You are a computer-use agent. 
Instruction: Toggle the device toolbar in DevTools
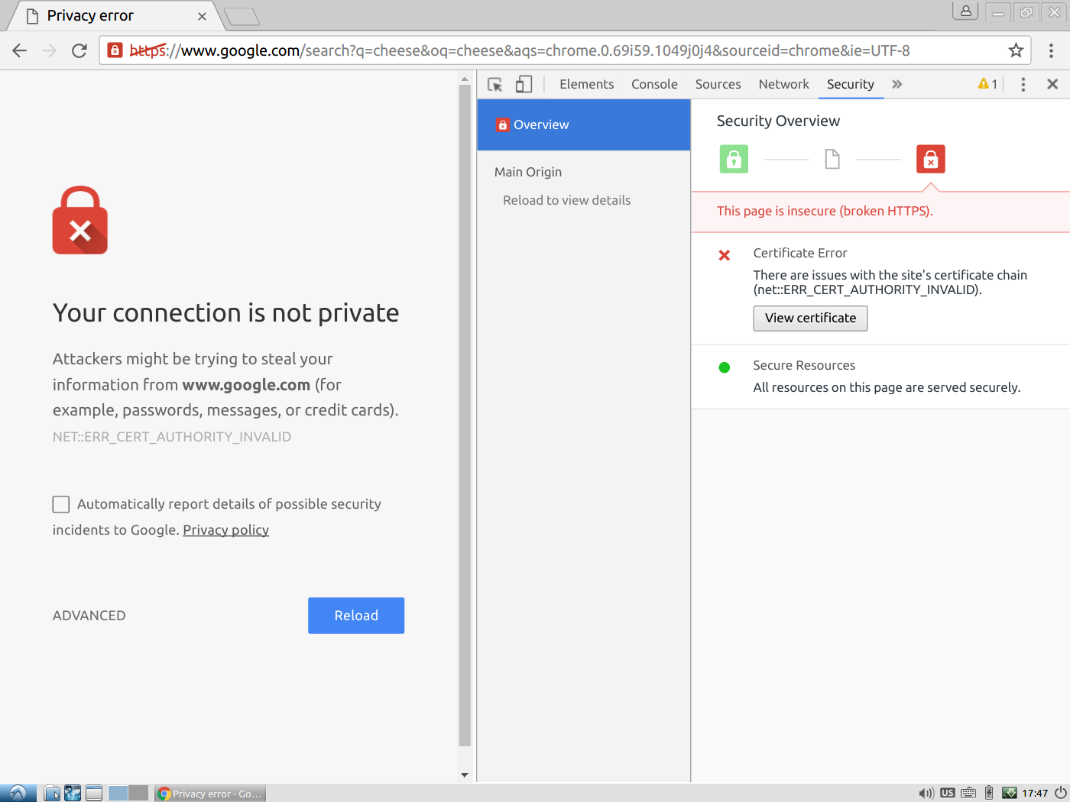pyautogui.click(x=524, y=84)
